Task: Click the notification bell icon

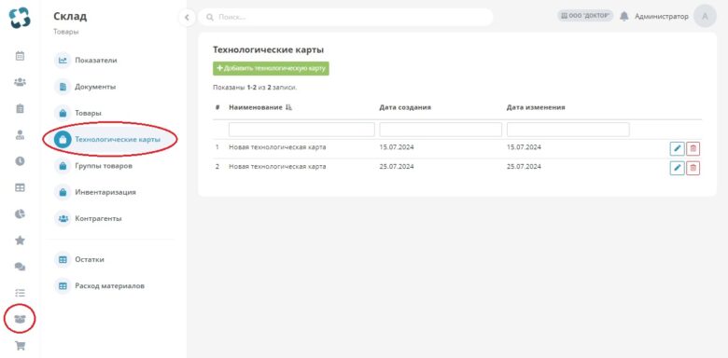Action: point(624,16)
